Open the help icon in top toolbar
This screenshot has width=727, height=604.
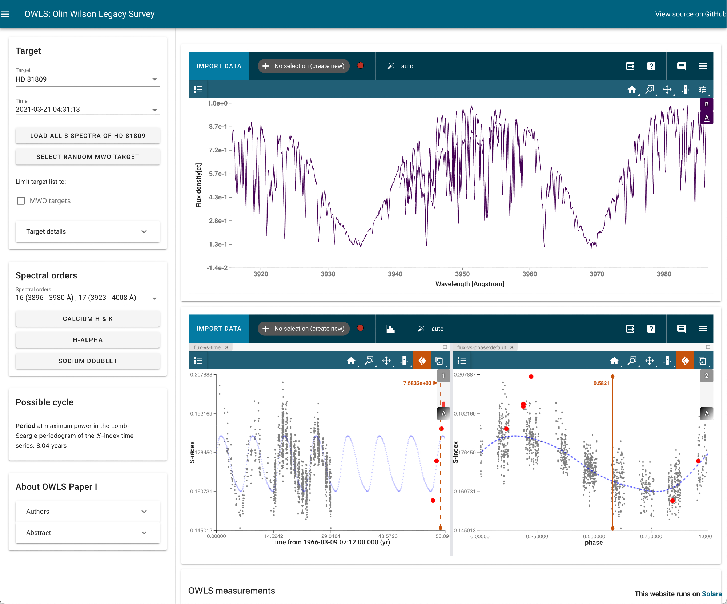[651, 66]
